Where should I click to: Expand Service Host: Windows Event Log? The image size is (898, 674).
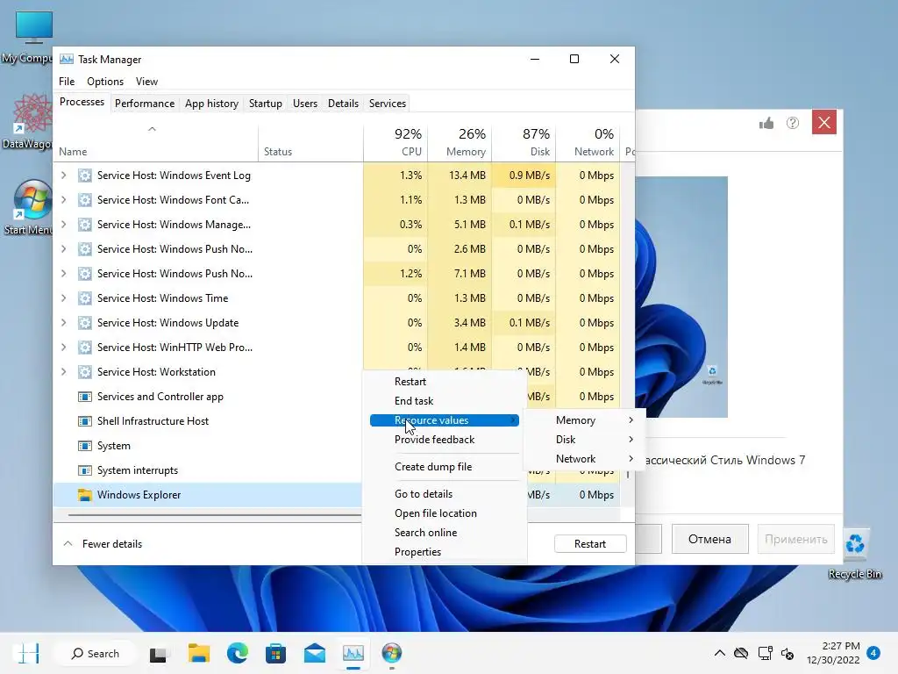pyautogui.click(x=63, y=176)
